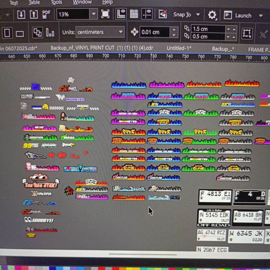This screenshot has height=270, width=270.
Task: Set page to portrait orientation
Action: [7, 33]
